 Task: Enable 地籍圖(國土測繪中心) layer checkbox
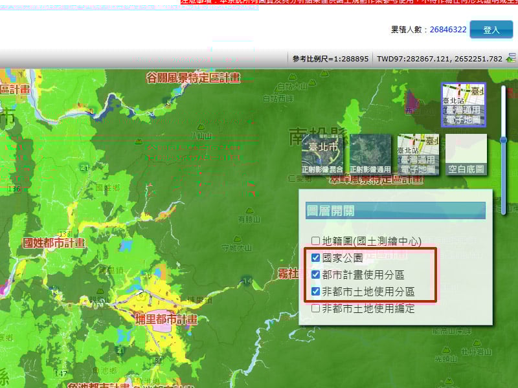[x=315, y=241]
